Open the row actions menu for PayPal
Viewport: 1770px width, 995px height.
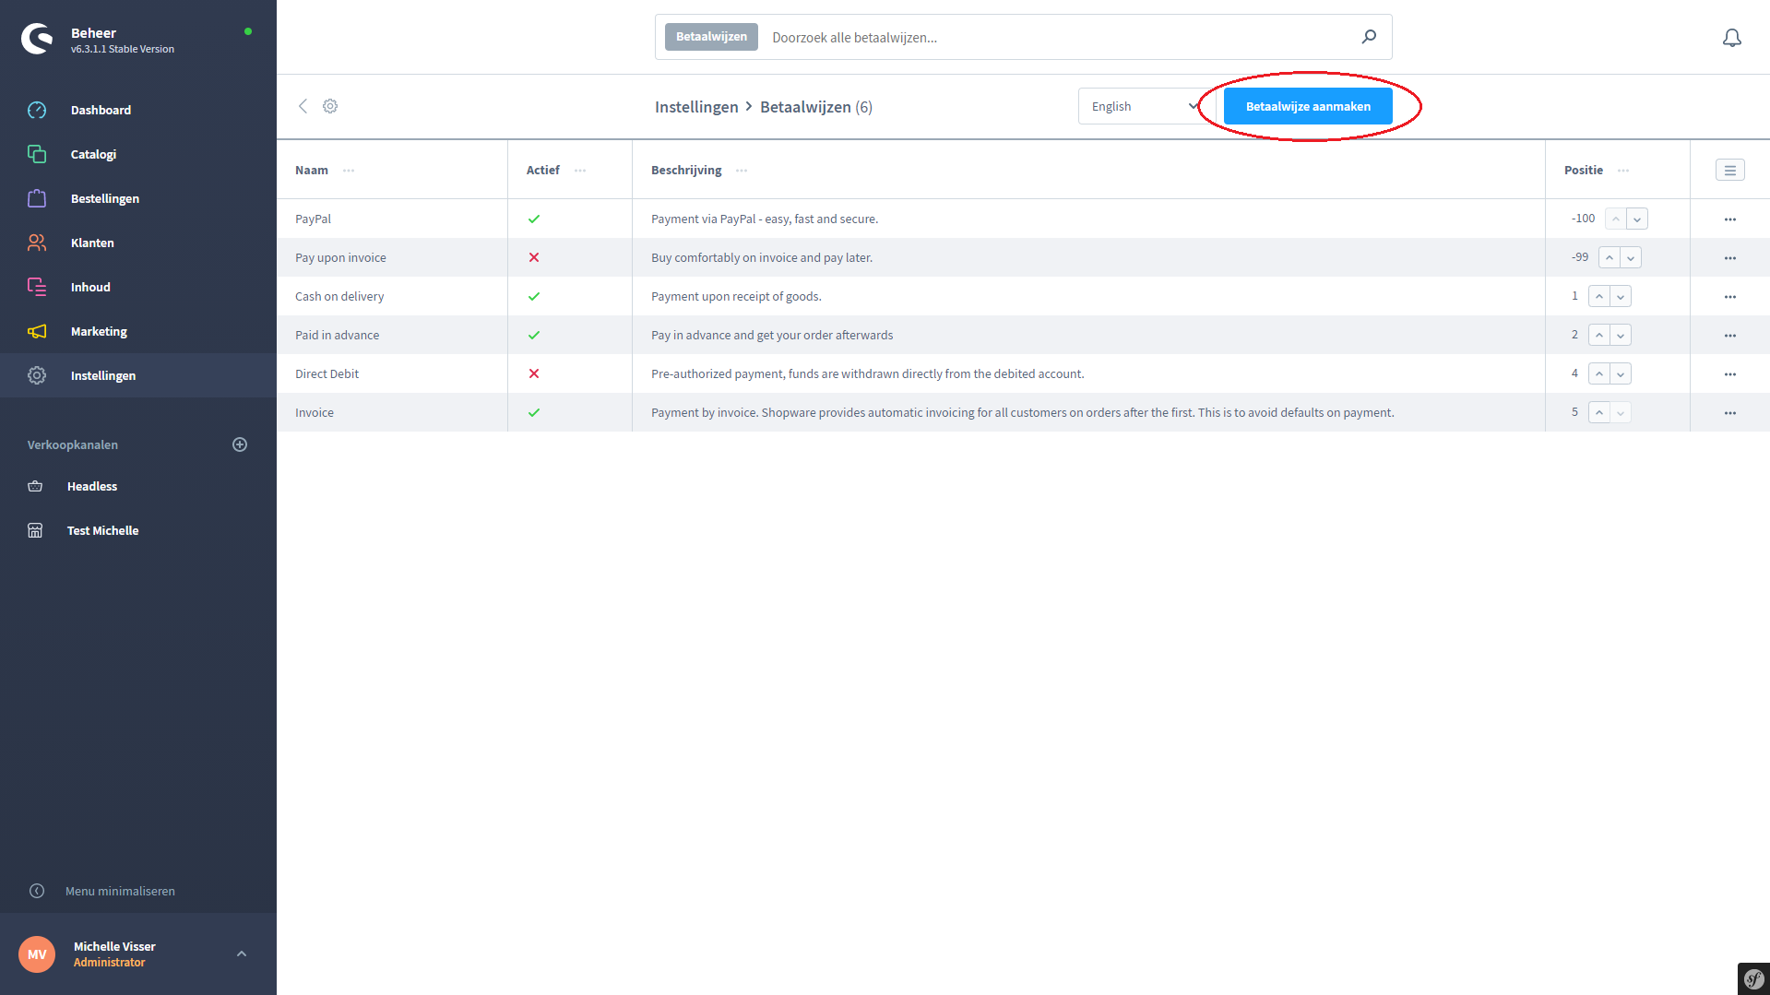coord(1729,219)
